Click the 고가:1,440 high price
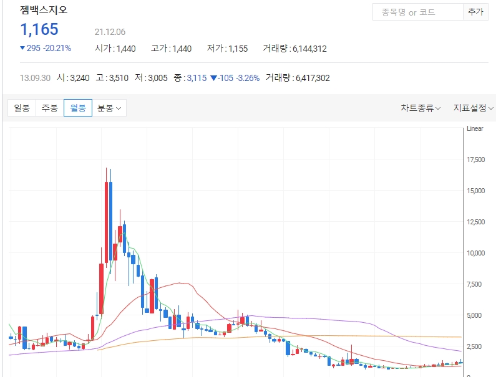496x377 pixels. coord(171,49)
